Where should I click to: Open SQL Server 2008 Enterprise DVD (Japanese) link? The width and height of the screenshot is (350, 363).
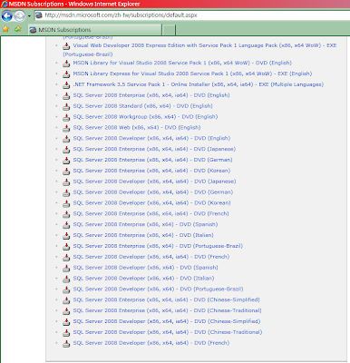[x=154, y=149]
